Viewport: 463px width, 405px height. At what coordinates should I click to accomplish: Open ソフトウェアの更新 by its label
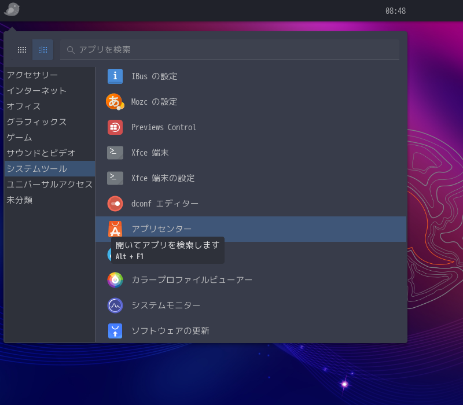[x=170, y=330]
